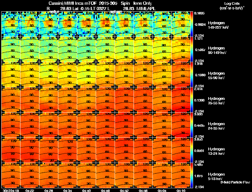The image size is (252, 192).
Task: Select the 35-55 keV panel at 05:10
Action: coord(181,100)
